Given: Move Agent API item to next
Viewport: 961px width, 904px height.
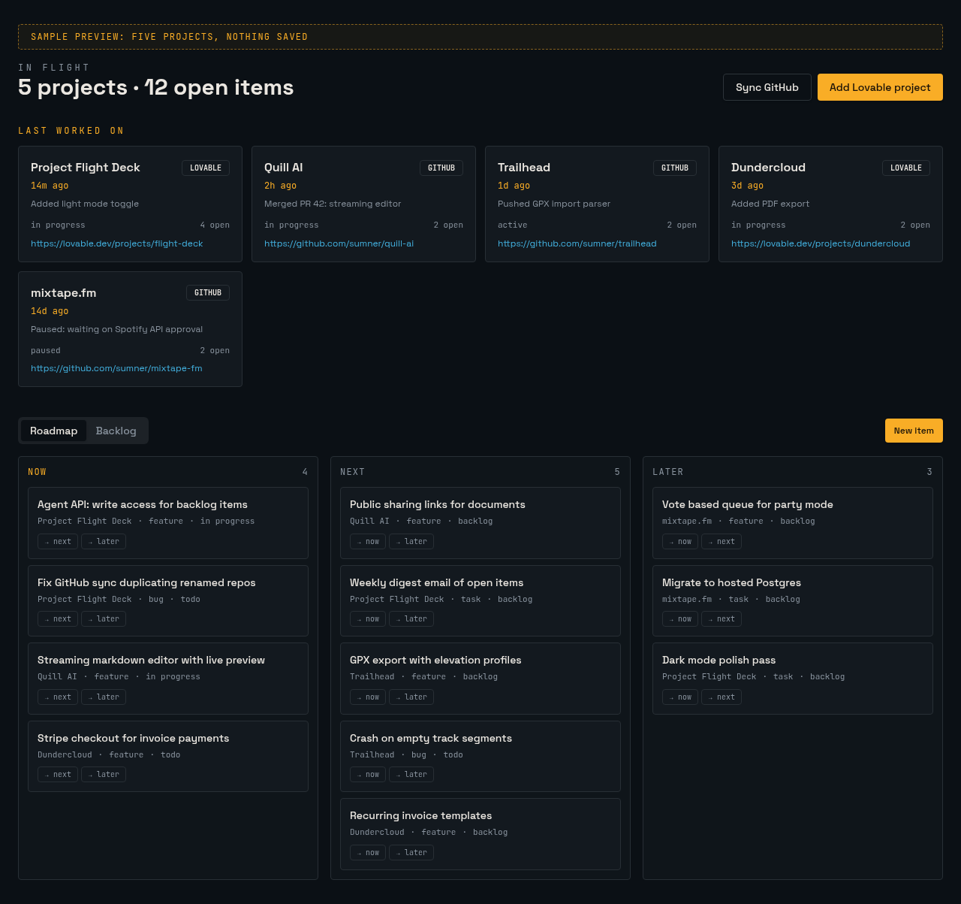Looking at the screenshot, I should (x=58, y=541).
